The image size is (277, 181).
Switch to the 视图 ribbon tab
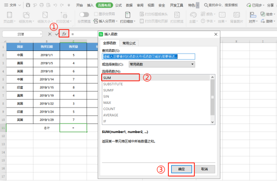[x=151, y=5]
